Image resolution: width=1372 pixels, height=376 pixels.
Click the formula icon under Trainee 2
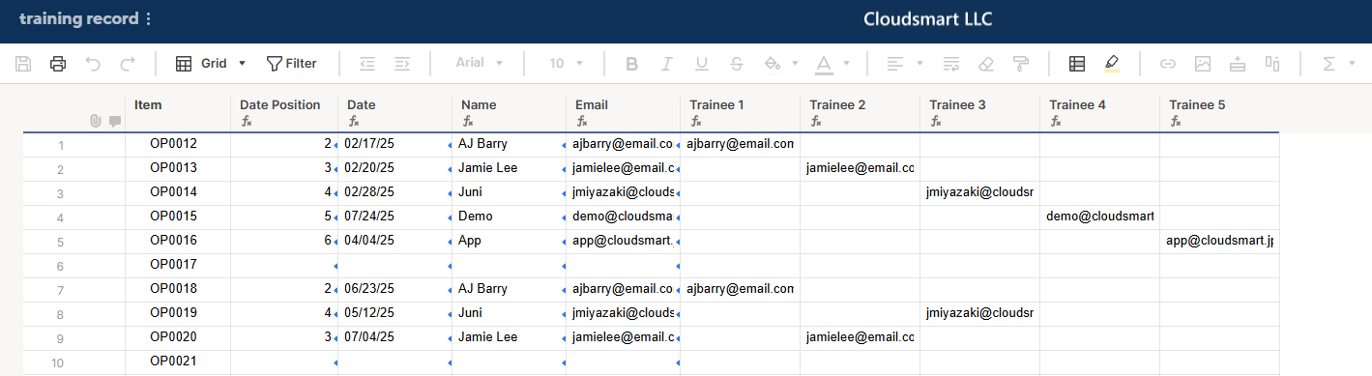pyautogui.click(x=816, y=122)
